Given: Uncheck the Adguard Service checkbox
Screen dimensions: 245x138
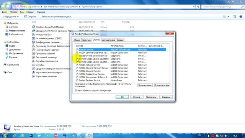Looking at the screenshot, I should [77, 49].
